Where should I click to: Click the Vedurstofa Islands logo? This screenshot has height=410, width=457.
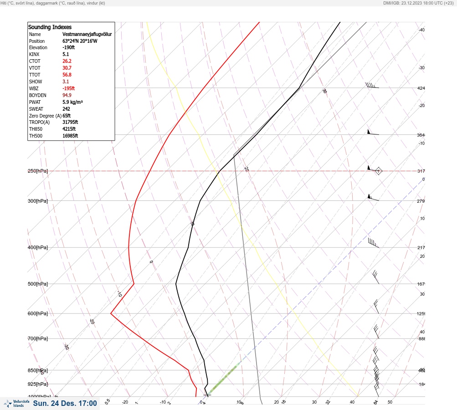pyautogui.click(x=16, y=404)
